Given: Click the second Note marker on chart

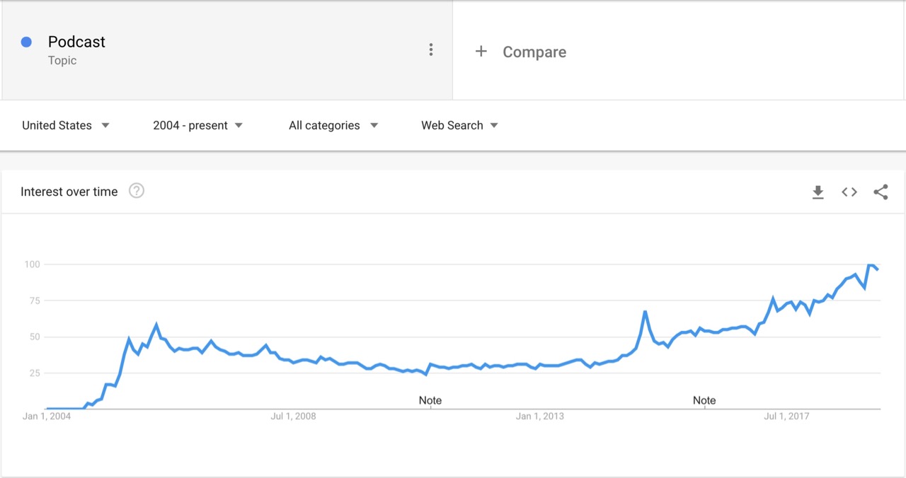Looking at the screenshot, I should (704, 400).
